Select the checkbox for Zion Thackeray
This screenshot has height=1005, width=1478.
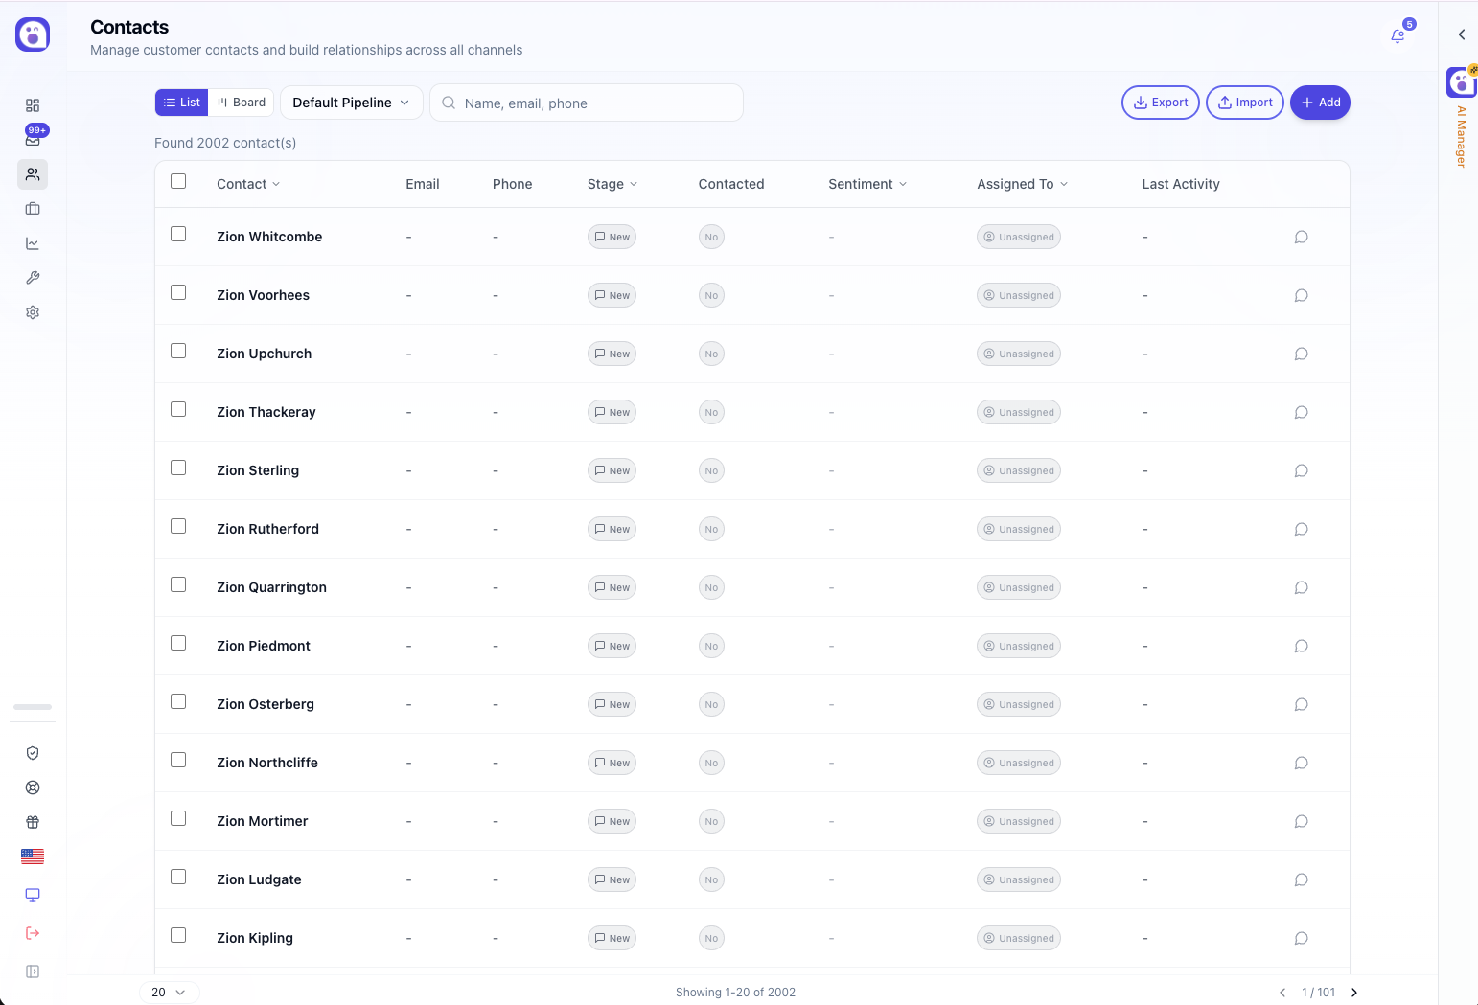(x=178, y=409)
